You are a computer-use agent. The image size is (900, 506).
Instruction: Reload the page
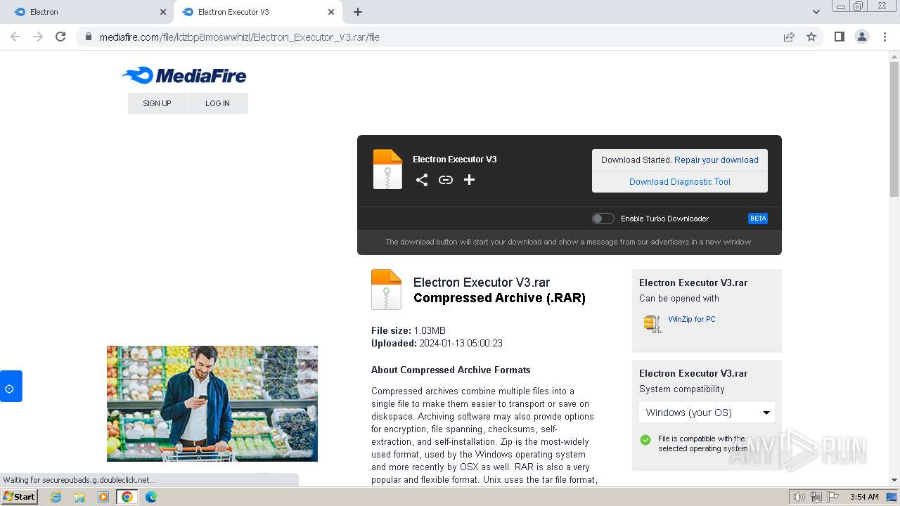pyautogui.click(x=60, y=37)
